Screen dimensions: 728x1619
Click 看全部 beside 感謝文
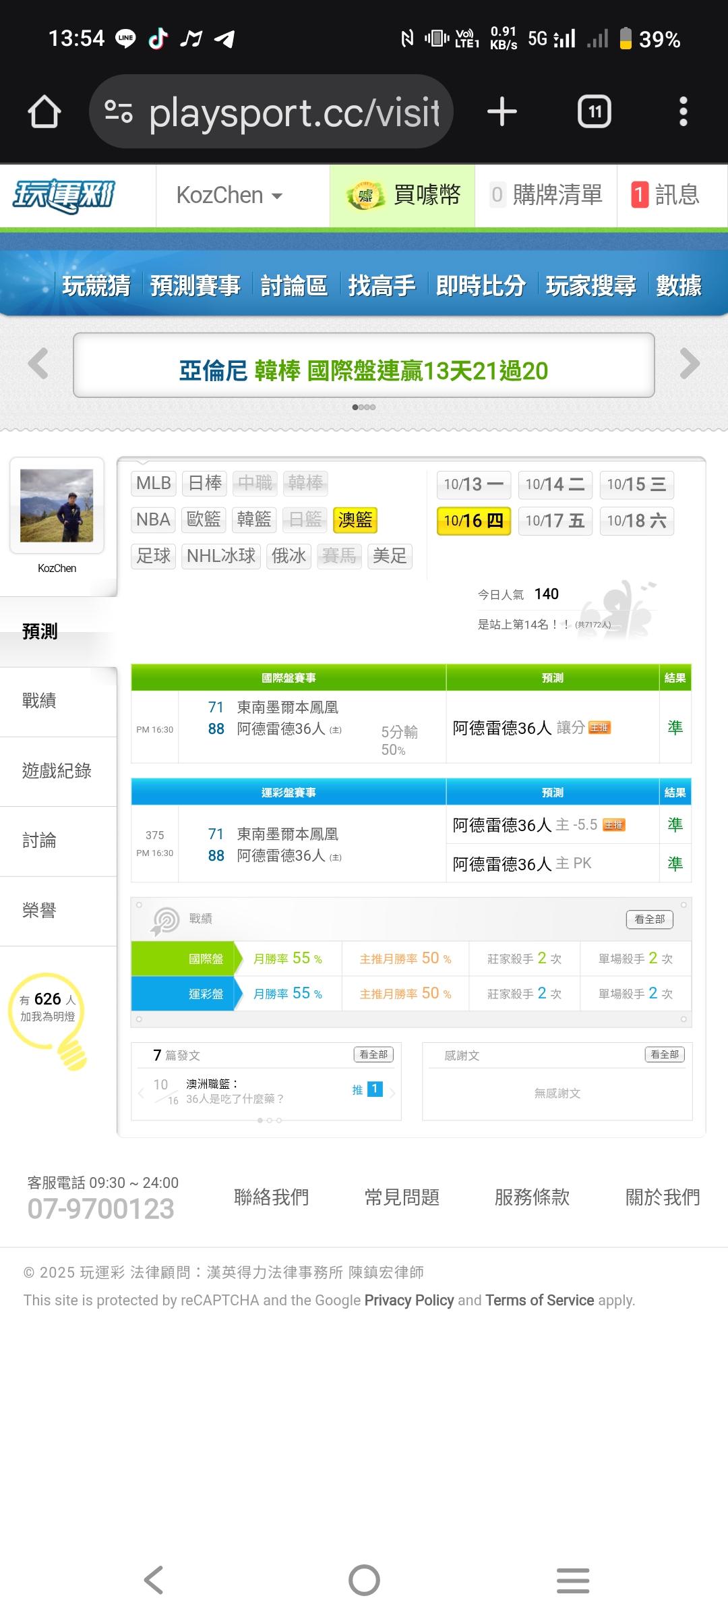click(665, 1054)
